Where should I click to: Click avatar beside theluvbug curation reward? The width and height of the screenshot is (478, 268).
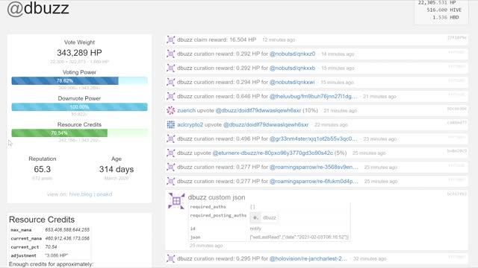171,96
